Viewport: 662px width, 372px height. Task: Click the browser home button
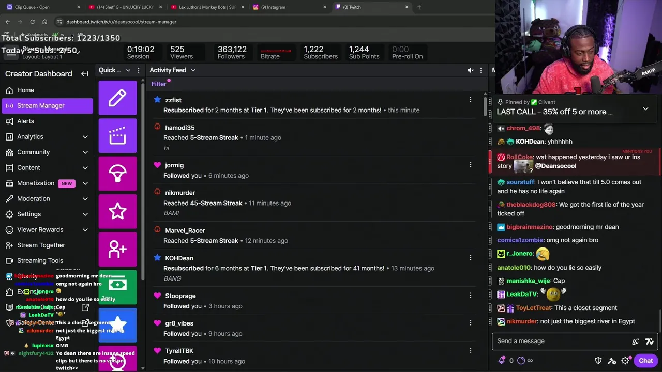pyautogui.click(x=44, y=22)
